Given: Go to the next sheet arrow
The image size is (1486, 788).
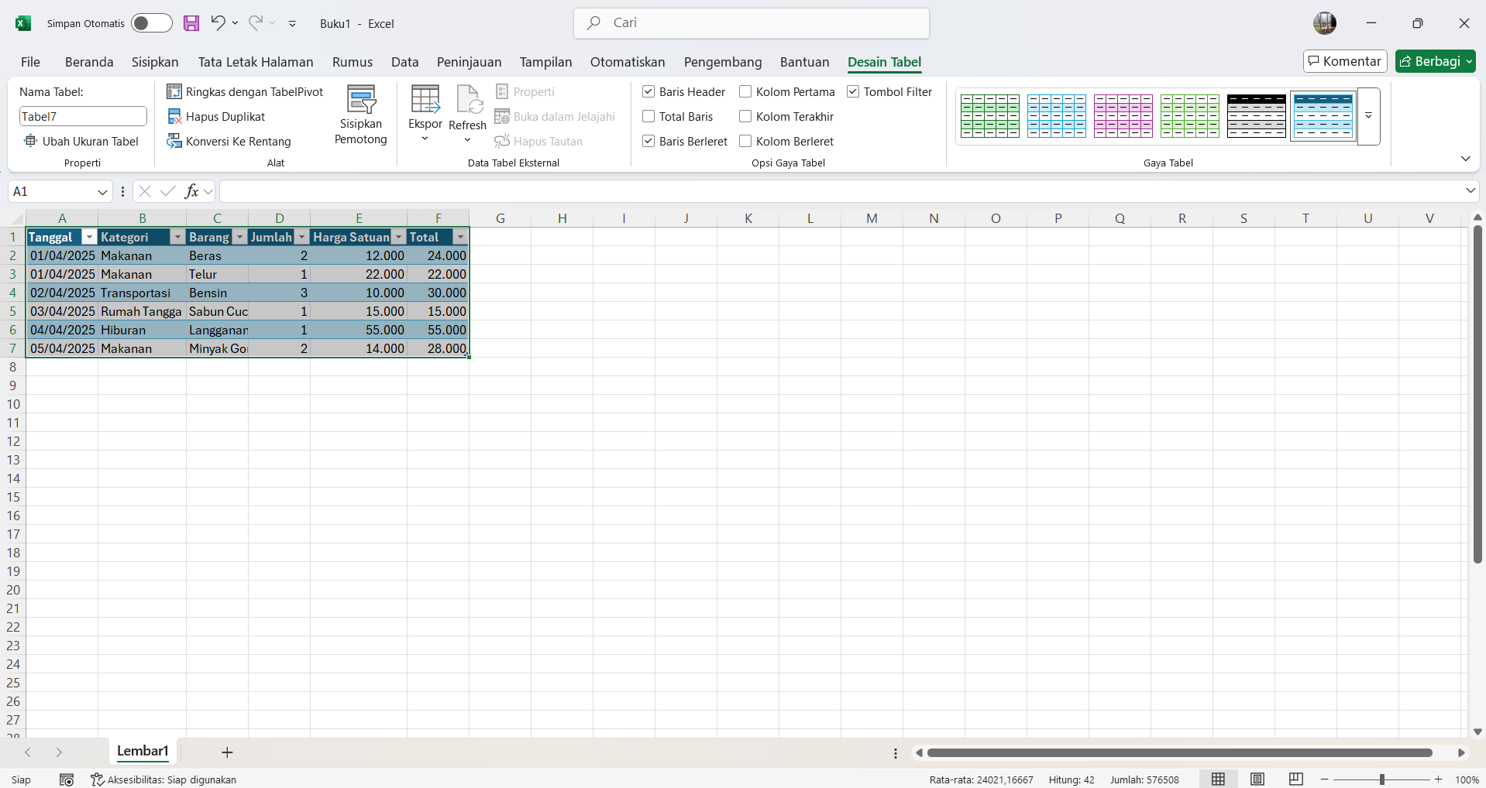Looking at the screenshot, I should (x=59, y=752).
